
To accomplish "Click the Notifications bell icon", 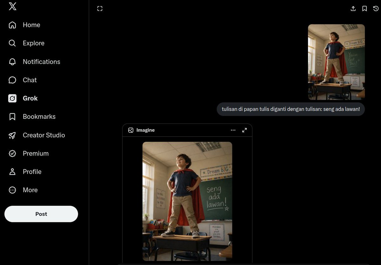I will click(12, 62).
